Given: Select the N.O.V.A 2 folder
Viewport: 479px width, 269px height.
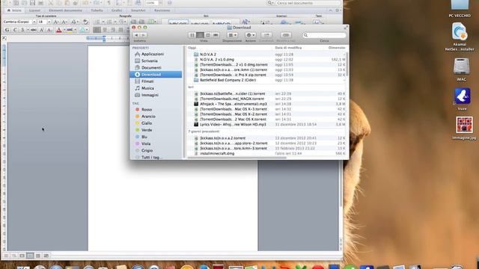Looking at the screenshot, I should point(208,55).
